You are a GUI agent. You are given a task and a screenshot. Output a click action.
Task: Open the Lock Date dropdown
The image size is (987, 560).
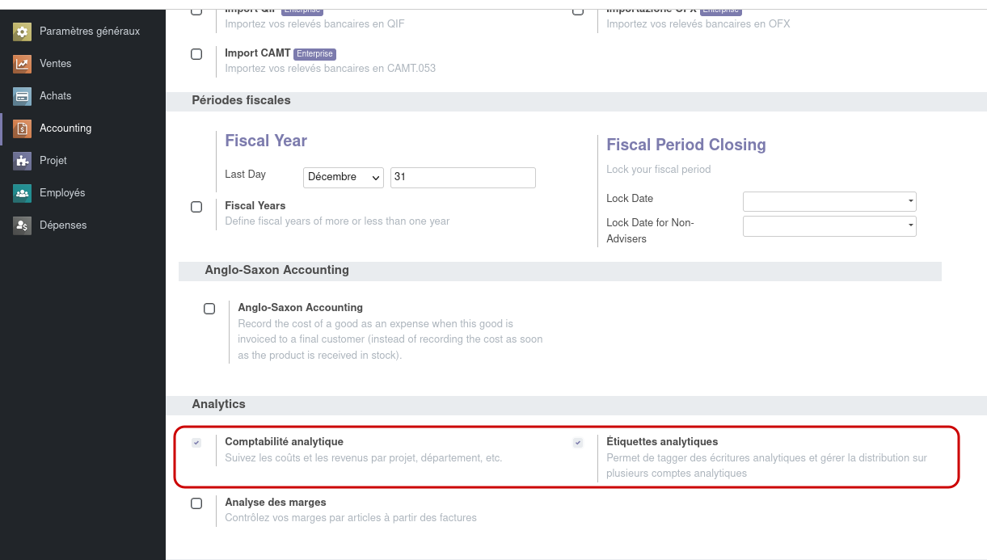(829, 201)
